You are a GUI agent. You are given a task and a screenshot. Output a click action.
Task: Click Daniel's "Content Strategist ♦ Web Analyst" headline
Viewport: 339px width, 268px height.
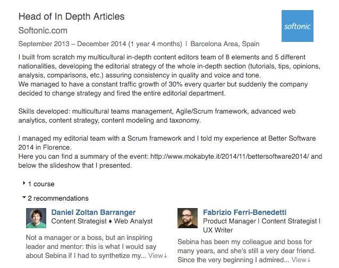101,221
